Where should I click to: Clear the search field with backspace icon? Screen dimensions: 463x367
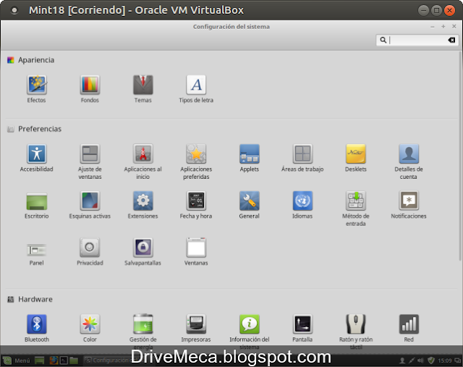point(451,40)
